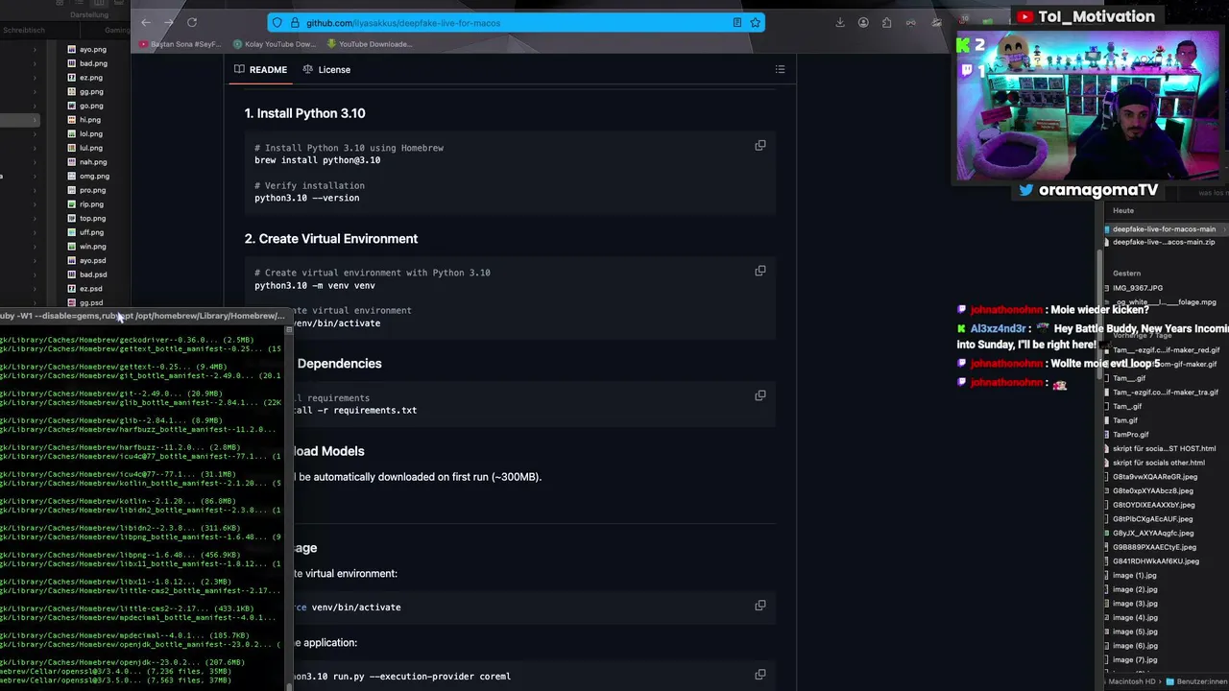Reload the GitHub page
Screen dimensions: 1229x691
click(x=192, y=22)
